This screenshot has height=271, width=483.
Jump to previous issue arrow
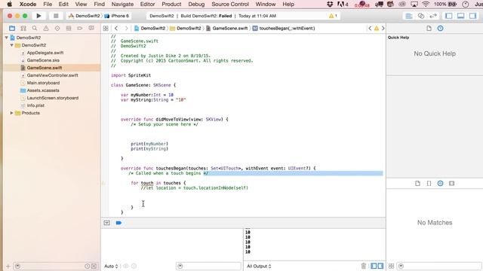point(370,29)
